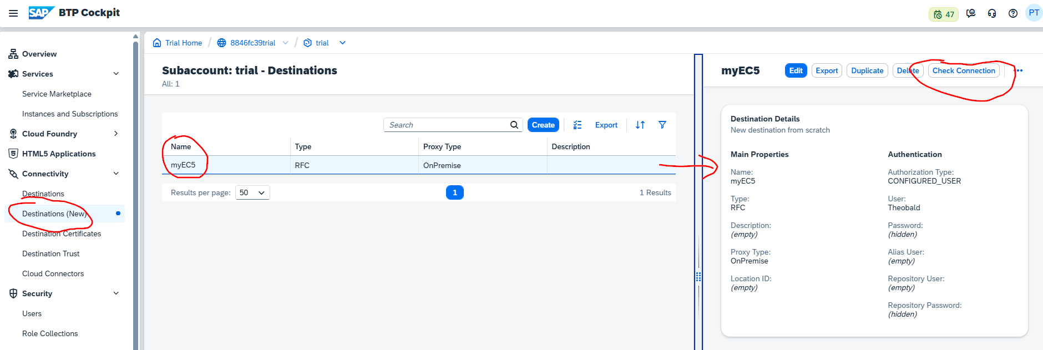Screen dimensions: 1043x350
Task: Click the Trial Home house icon
Action: pos(157,43)
